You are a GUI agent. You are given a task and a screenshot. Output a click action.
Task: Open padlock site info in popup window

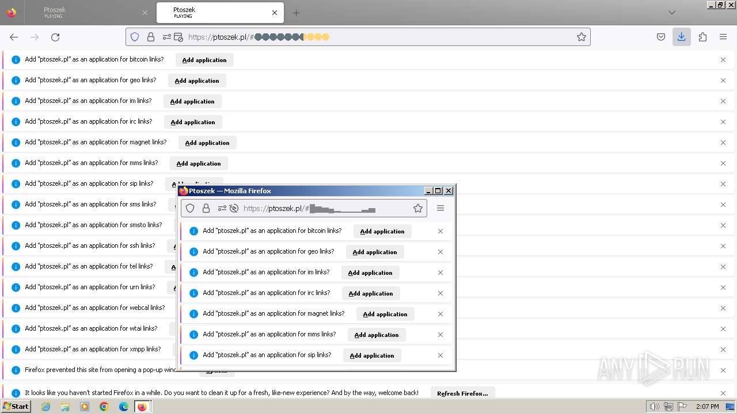206,208
